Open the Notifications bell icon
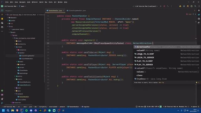This screenshot has width=201, height=113. pyautogui.click(x=199, y=10)
